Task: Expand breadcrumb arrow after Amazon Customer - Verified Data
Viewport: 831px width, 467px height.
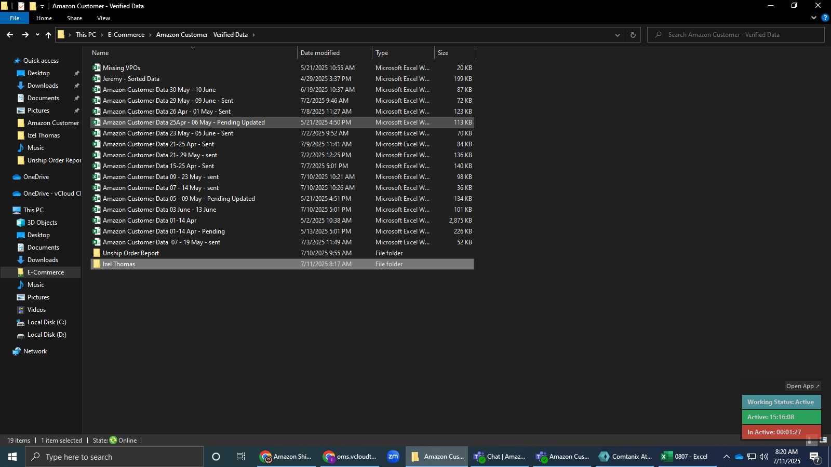Action: point(254,35)
